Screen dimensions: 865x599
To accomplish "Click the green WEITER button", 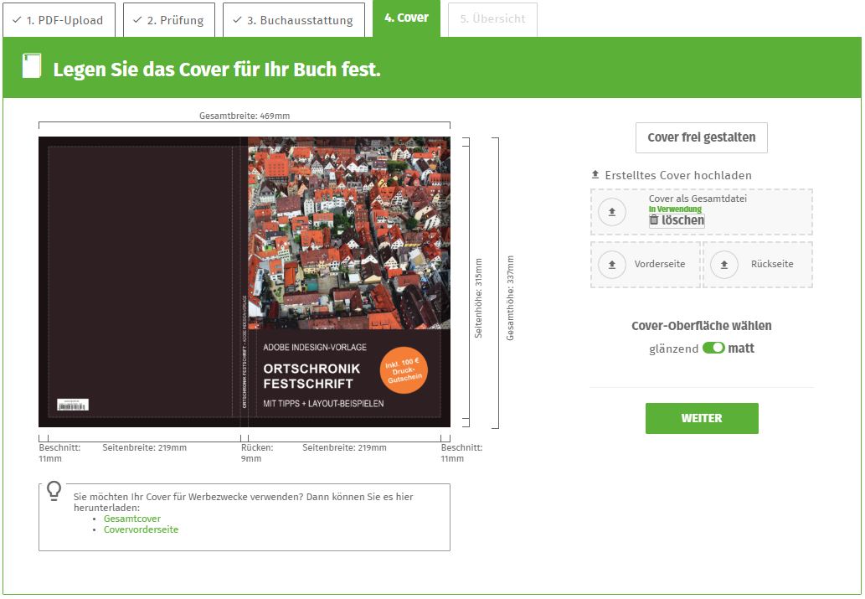I will pos(702,419).
